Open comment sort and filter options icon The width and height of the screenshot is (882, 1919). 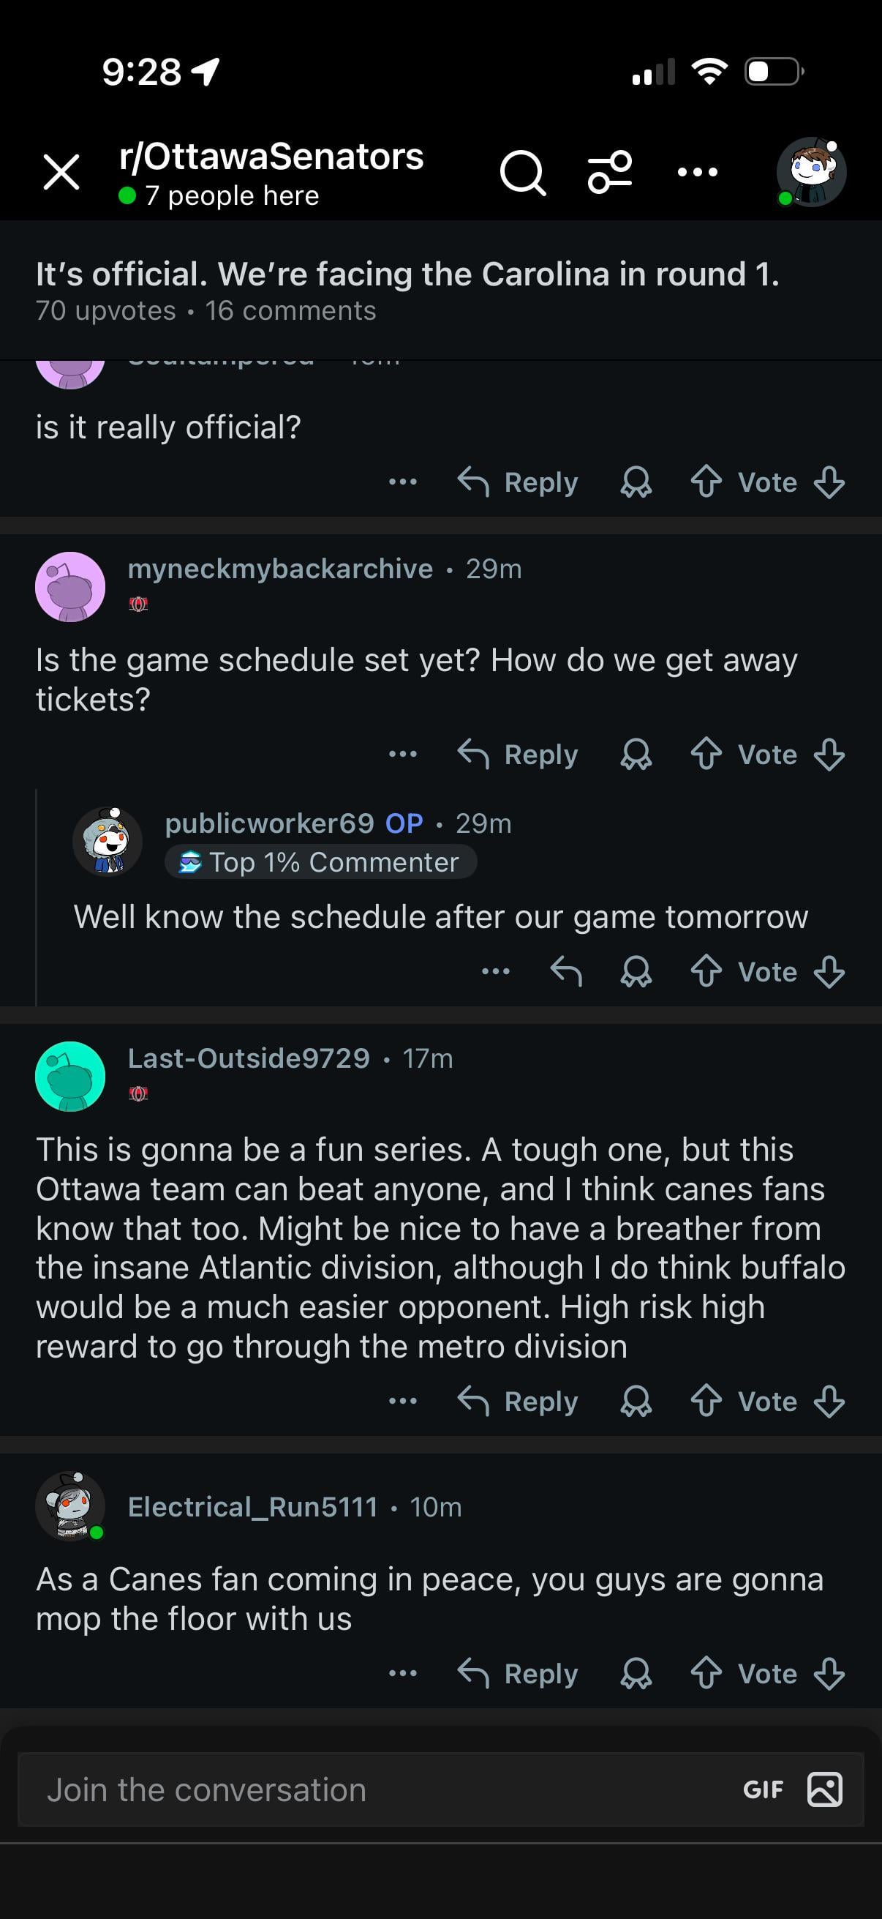[610, 172]
